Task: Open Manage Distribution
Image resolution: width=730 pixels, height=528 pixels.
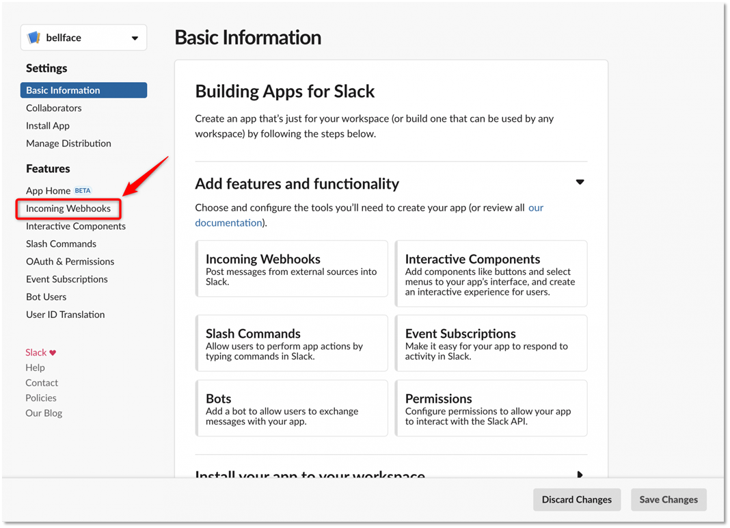Action: tap(68, 144)
